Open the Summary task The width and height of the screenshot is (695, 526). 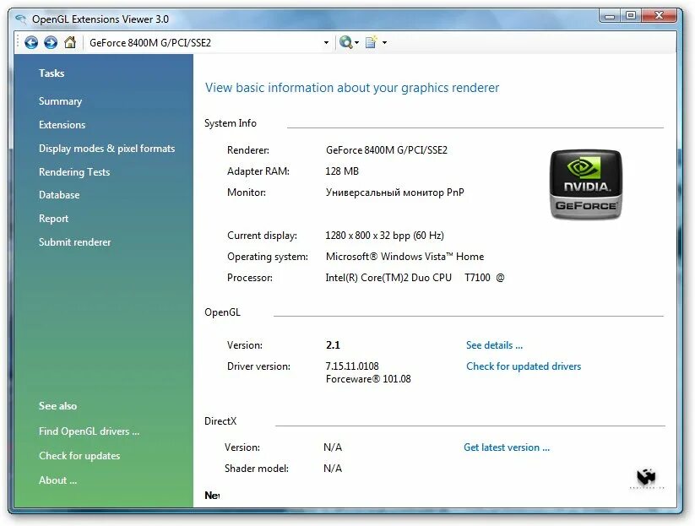pos(60,101)
